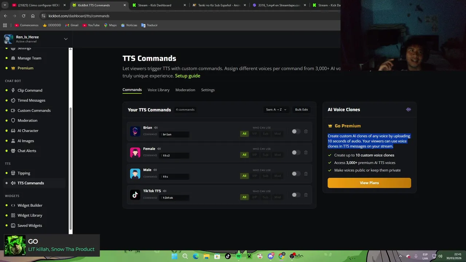Click the Moderation shield icon in sidebar
Image resolution: width=466 pixels, height=262 pixels.
click(x=13, y=120)
